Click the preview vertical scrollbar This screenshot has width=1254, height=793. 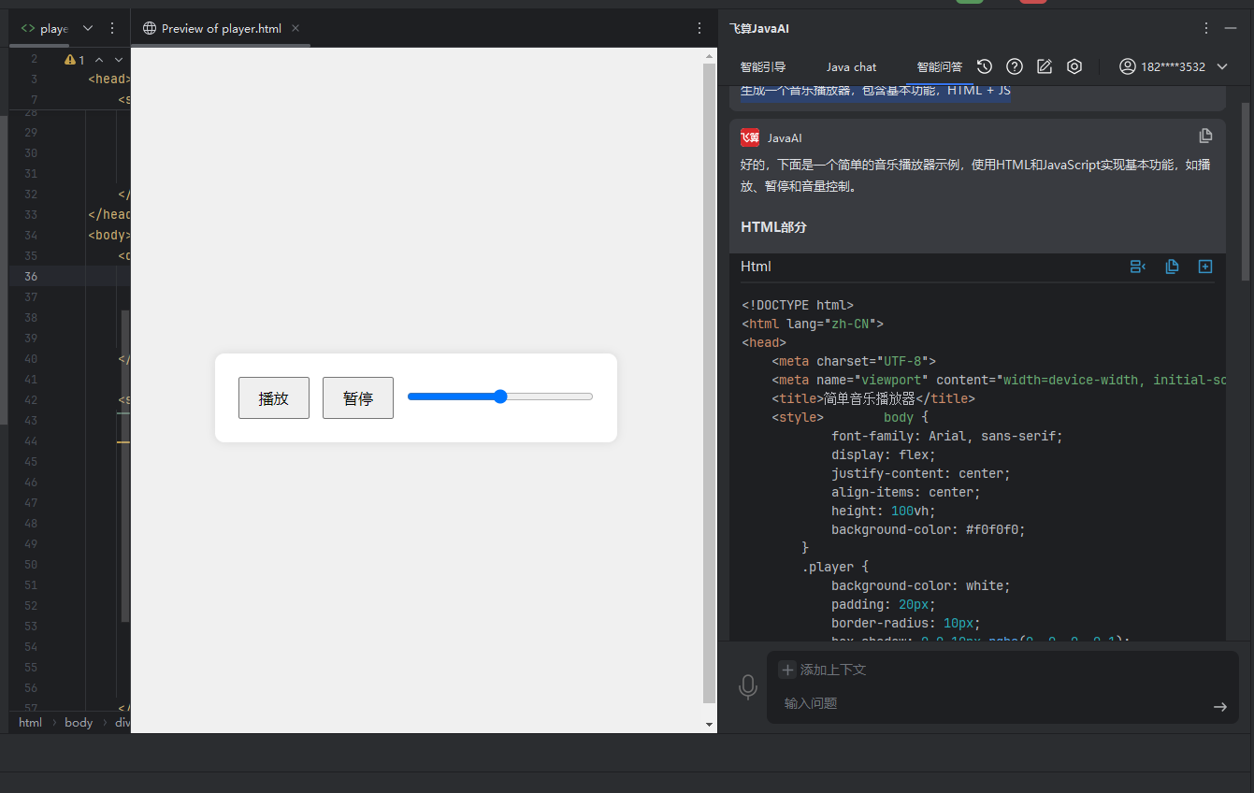pos(709,383)
